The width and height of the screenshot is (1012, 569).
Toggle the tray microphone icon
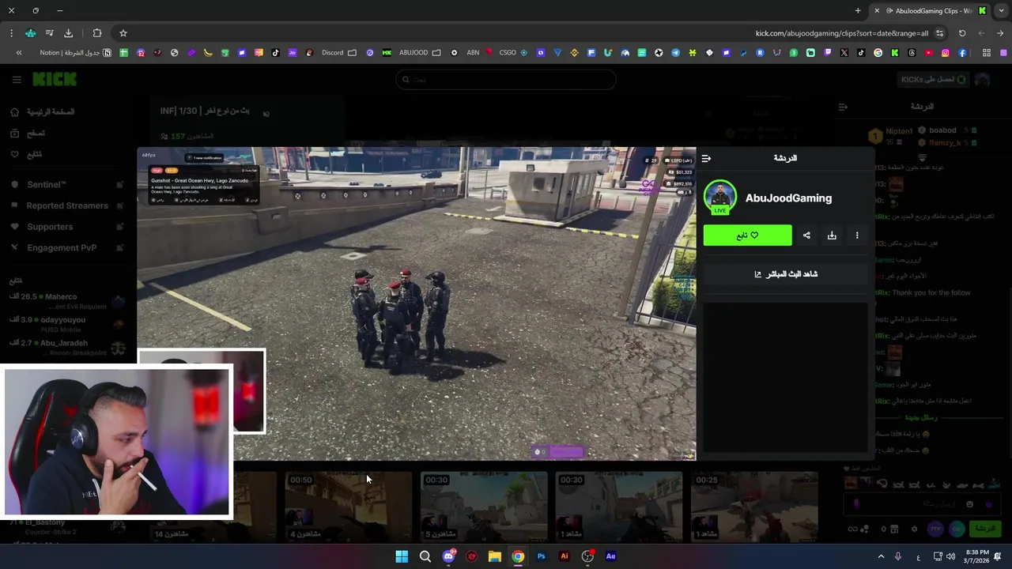[x=897, y=556]
